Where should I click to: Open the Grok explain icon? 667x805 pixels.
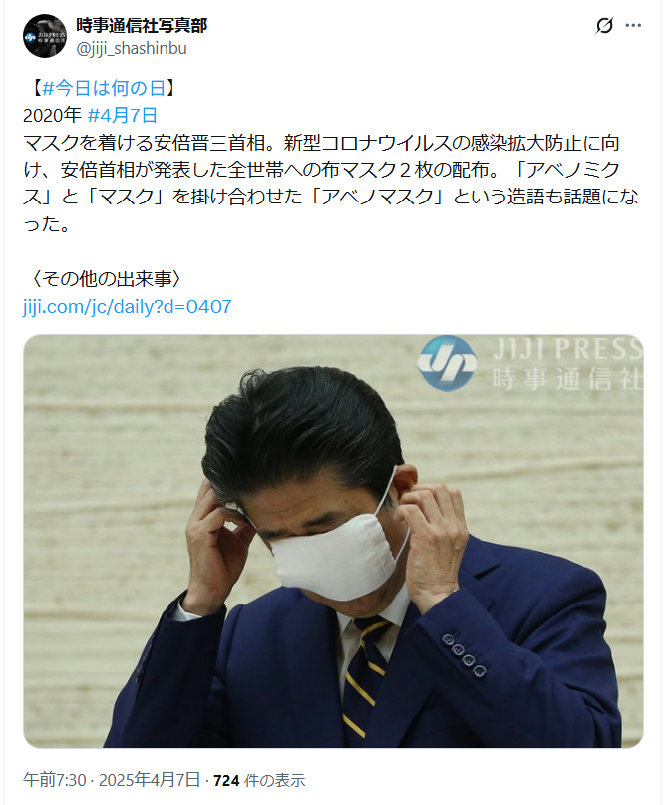(604, 25)
